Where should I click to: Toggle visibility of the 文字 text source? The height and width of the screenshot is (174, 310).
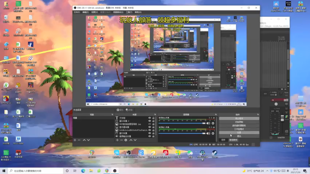coord(150,118)
